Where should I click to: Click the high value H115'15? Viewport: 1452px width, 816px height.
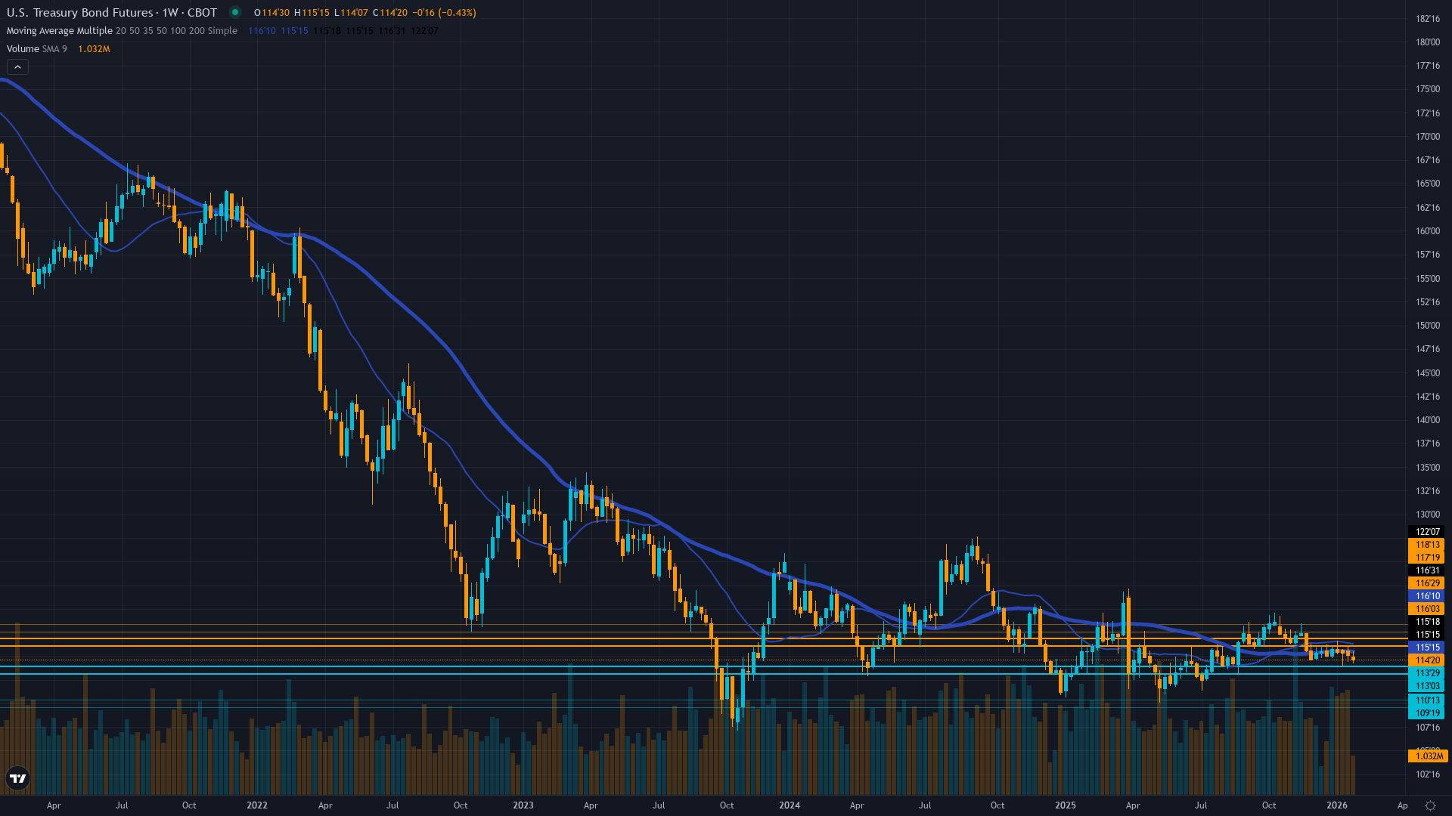[x=312, y=13]
